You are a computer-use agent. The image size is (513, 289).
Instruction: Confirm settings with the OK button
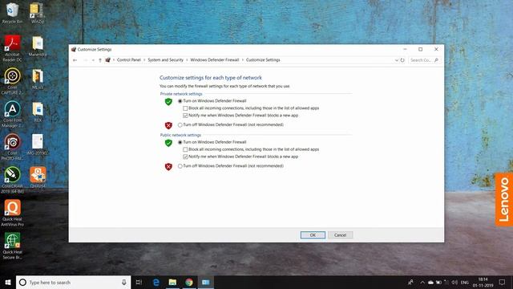[x=313, y=235]
